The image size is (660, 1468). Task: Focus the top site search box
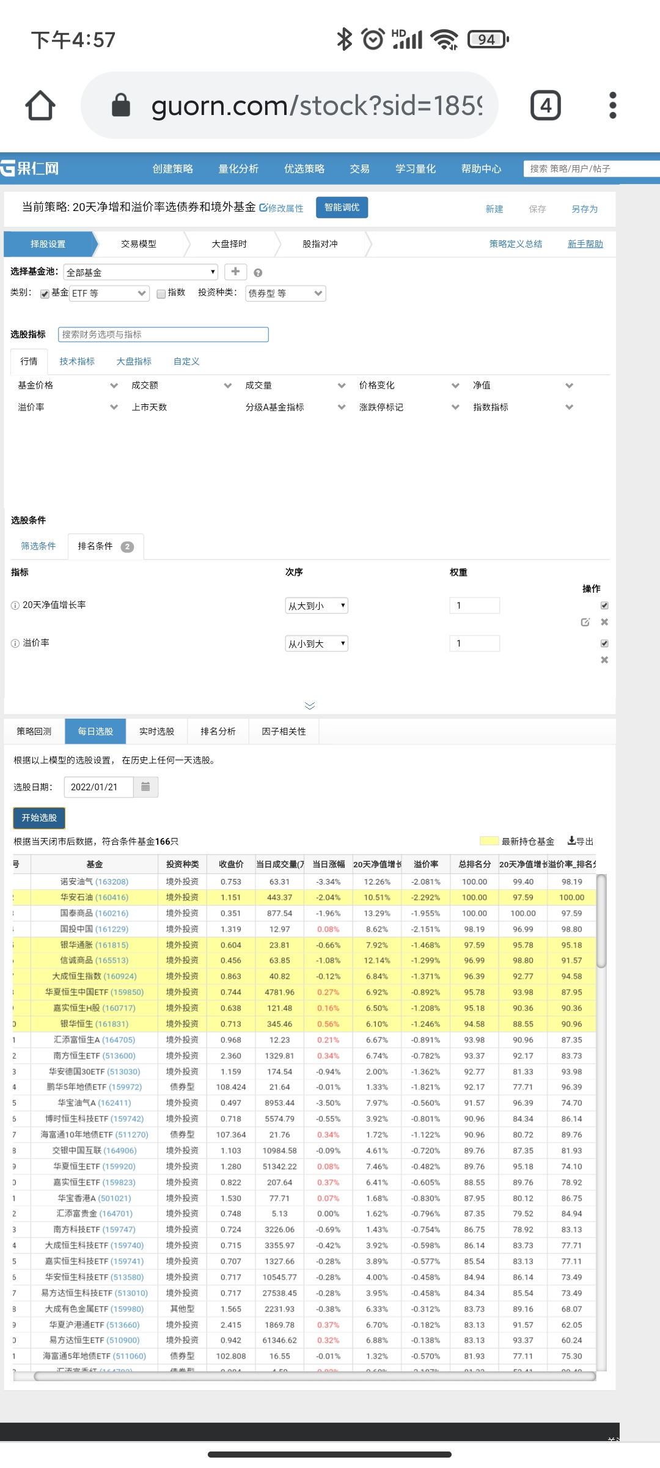pyautogui.click(x=592, y=169)
